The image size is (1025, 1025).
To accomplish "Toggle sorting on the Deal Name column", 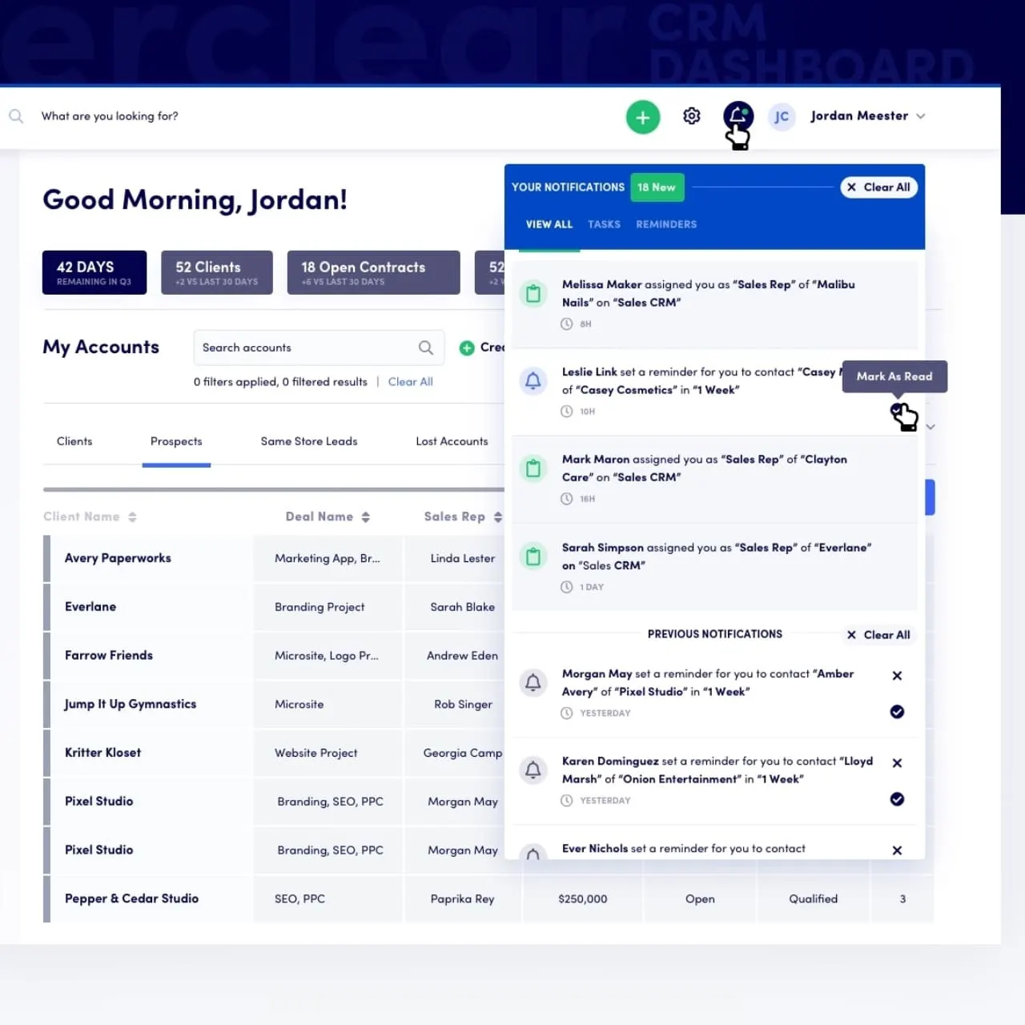I will 366,517.
